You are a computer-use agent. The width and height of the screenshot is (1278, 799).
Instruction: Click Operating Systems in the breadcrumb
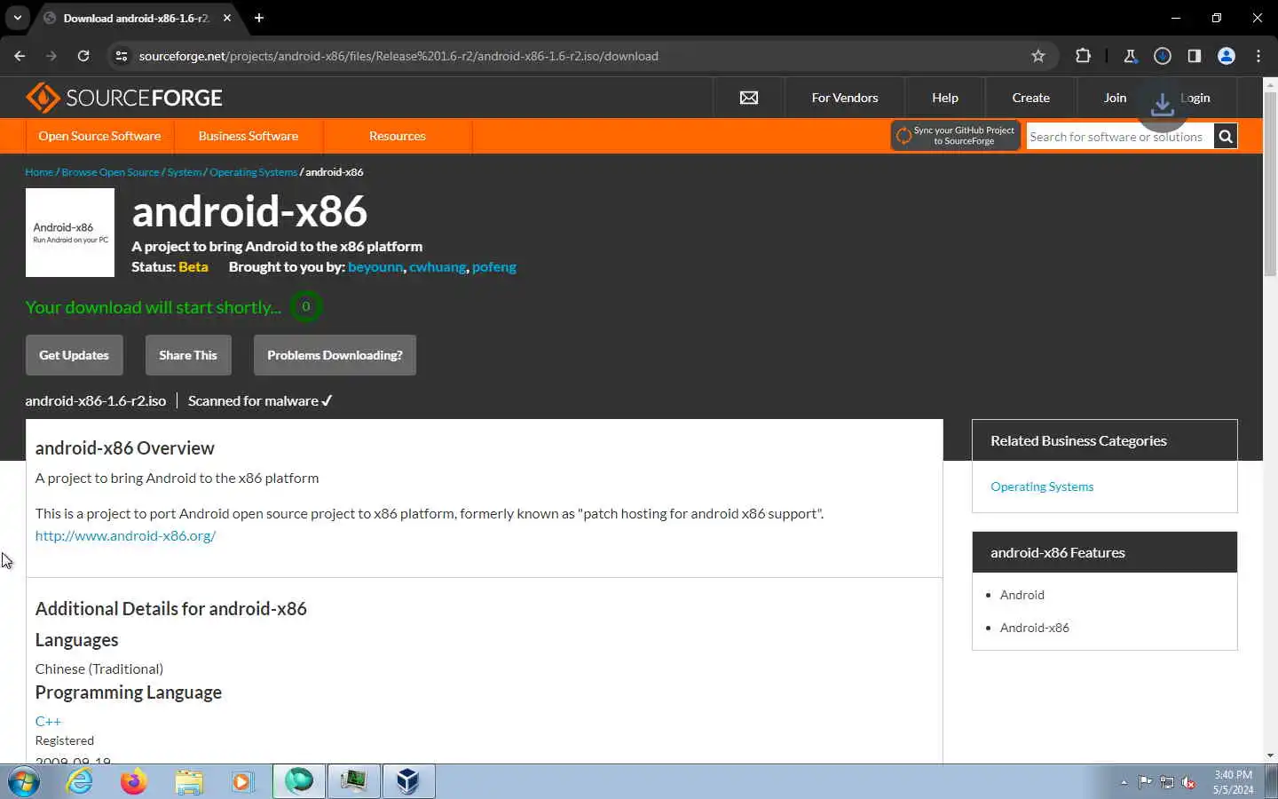(253, 172)
